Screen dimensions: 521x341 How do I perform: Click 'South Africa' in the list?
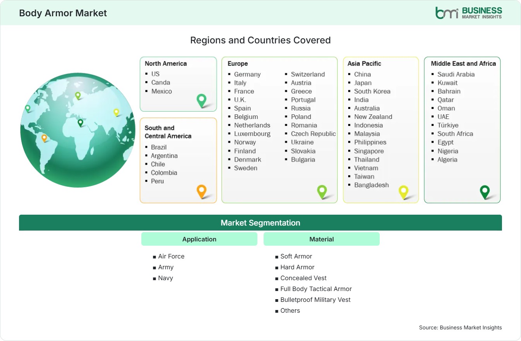click(455, 134)
